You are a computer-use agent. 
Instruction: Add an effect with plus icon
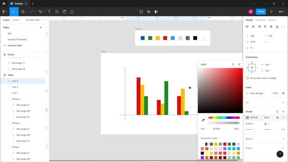pos(283,139)
